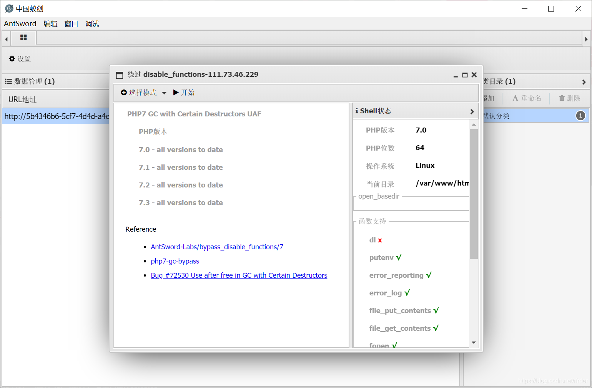592x388 pixels.
Task: Select the 默认分类 category row
Action: (x=535, y=116)
